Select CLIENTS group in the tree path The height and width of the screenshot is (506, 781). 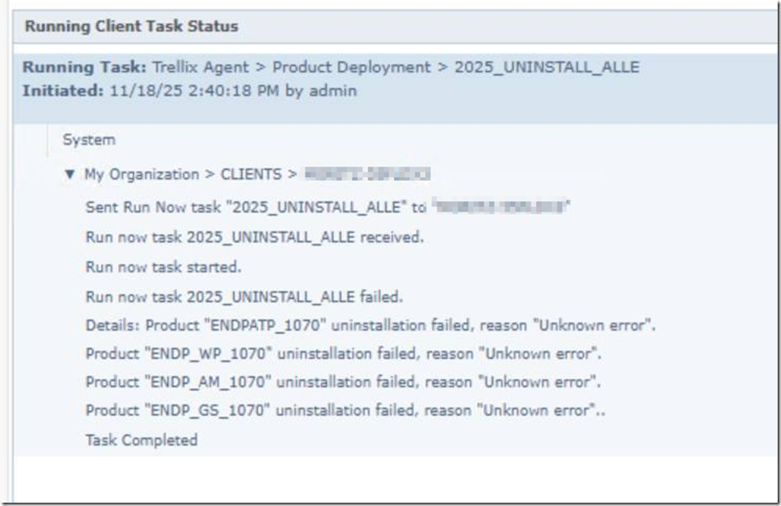click(x=252, y=175)
